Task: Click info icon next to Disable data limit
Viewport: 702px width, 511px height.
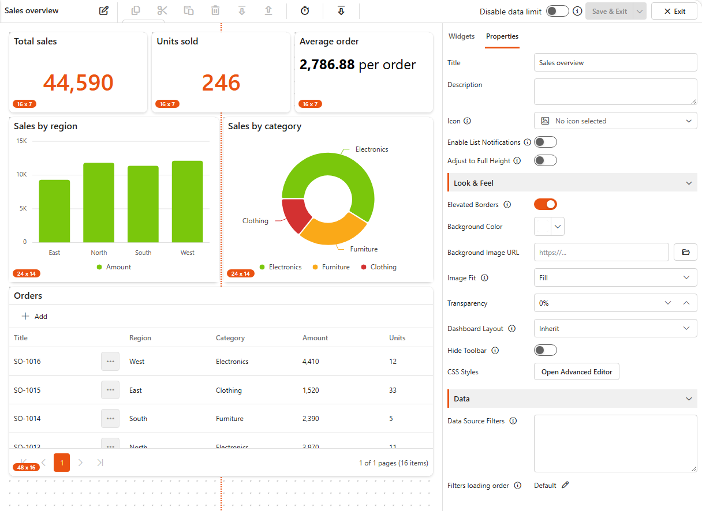Action: tap(577, 11)
